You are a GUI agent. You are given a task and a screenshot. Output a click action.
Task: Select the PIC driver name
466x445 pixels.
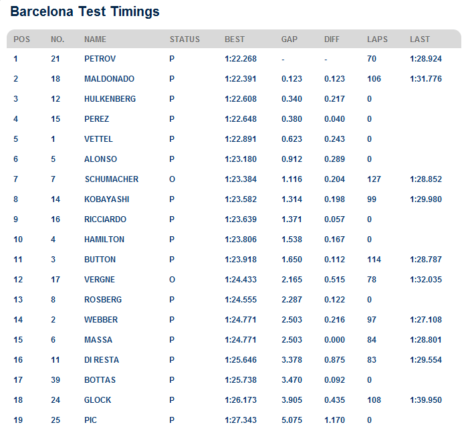coord(92,420)
